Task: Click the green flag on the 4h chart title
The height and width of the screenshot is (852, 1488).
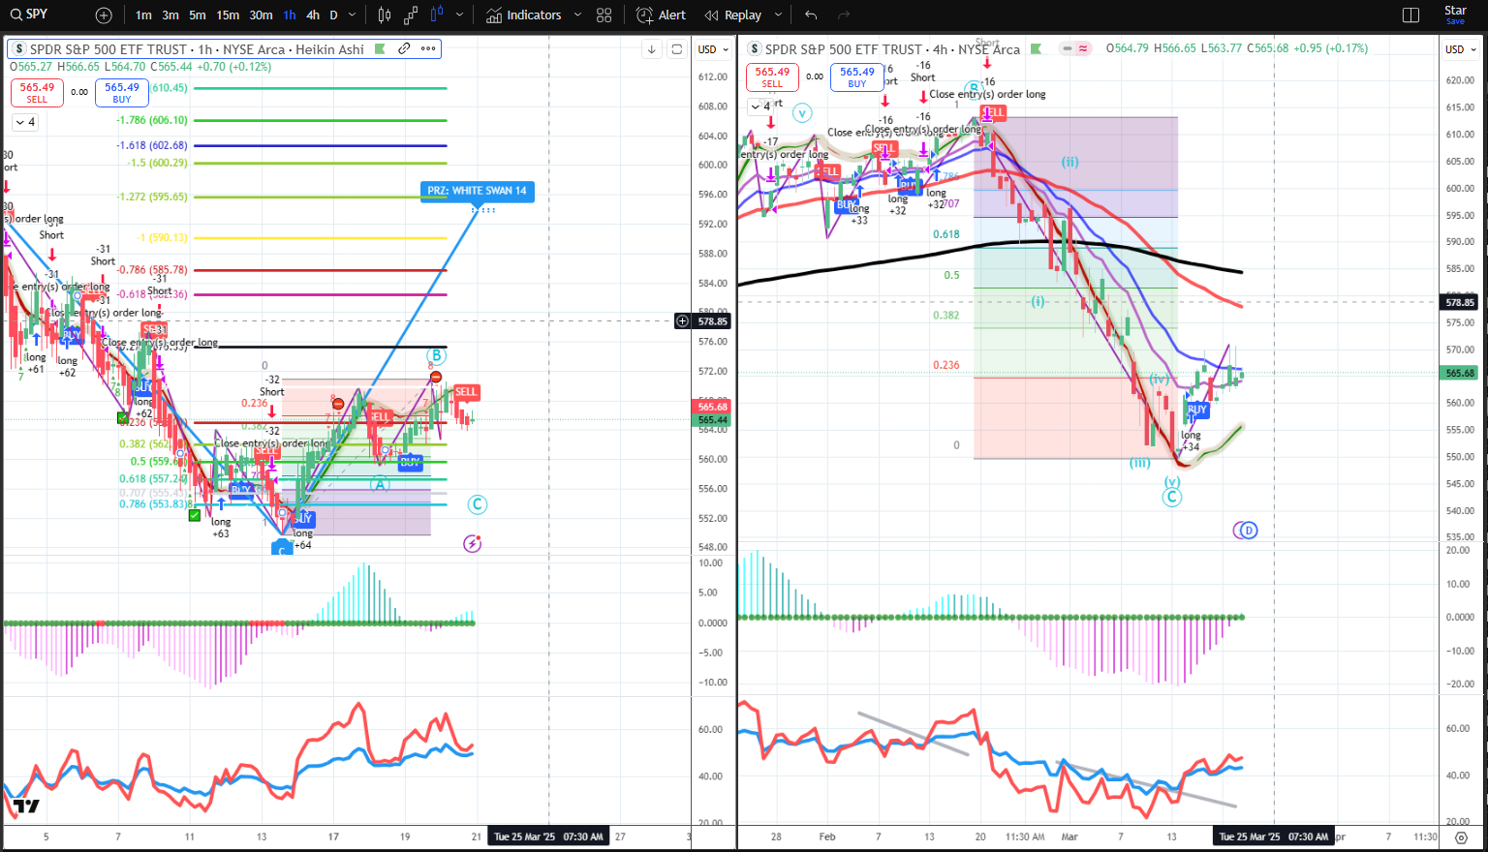Action: click(1035, 48)
